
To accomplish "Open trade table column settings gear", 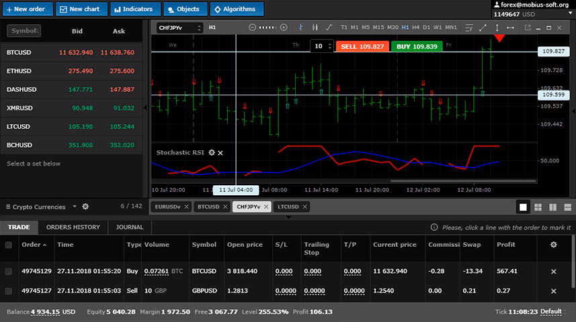I will pyautogui.click(x=553, y=245).
